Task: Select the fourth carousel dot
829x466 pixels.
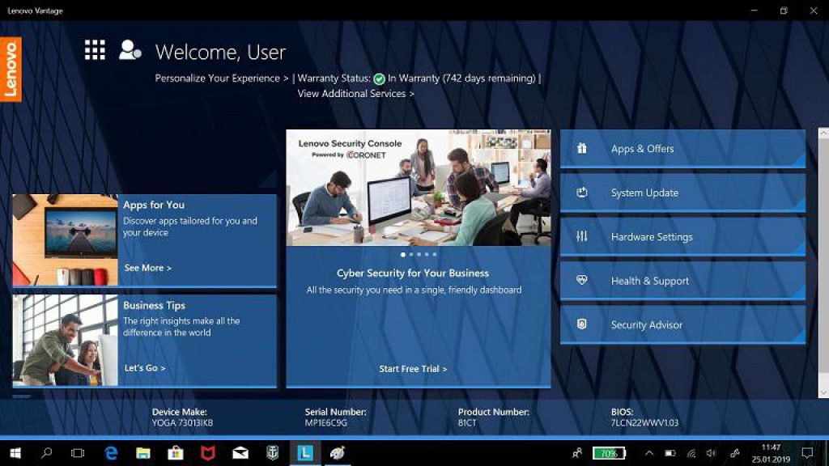Action: coord(427,255)
